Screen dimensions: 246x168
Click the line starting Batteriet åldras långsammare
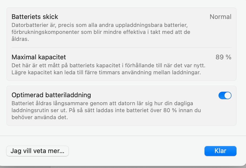102,104
